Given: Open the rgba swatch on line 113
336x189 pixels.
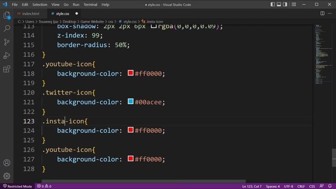Looking at the screenshot, I should [x=153, y=26].
